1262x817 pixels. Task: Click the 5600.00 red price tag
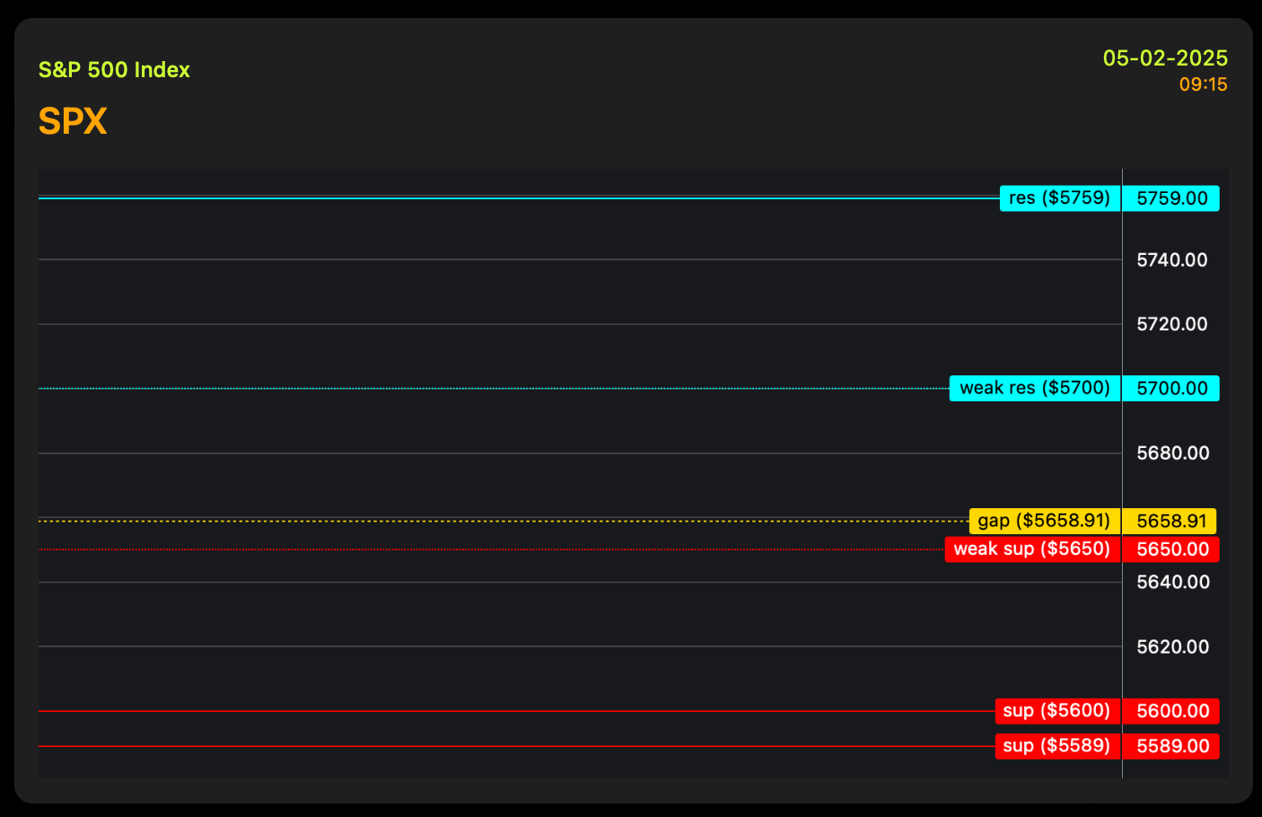1171,711
